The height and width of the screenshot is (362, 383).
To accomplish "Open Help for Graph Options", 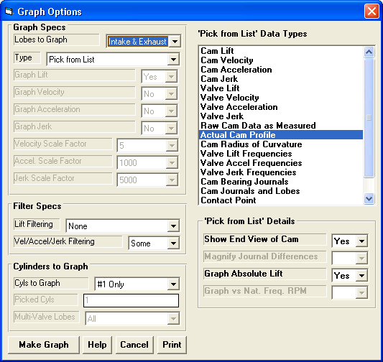I will click(x=97, y=345).
